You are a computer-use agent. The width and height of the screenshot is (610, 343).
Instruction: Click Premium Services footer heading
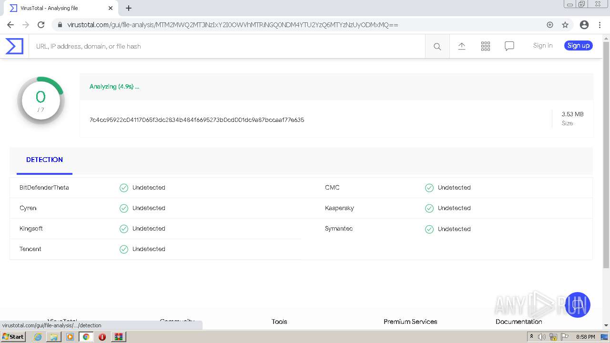tap(410, 322)
